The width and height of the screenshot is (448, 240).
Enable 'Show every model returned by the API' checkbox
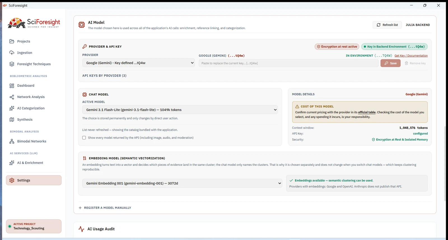(84, 138)
